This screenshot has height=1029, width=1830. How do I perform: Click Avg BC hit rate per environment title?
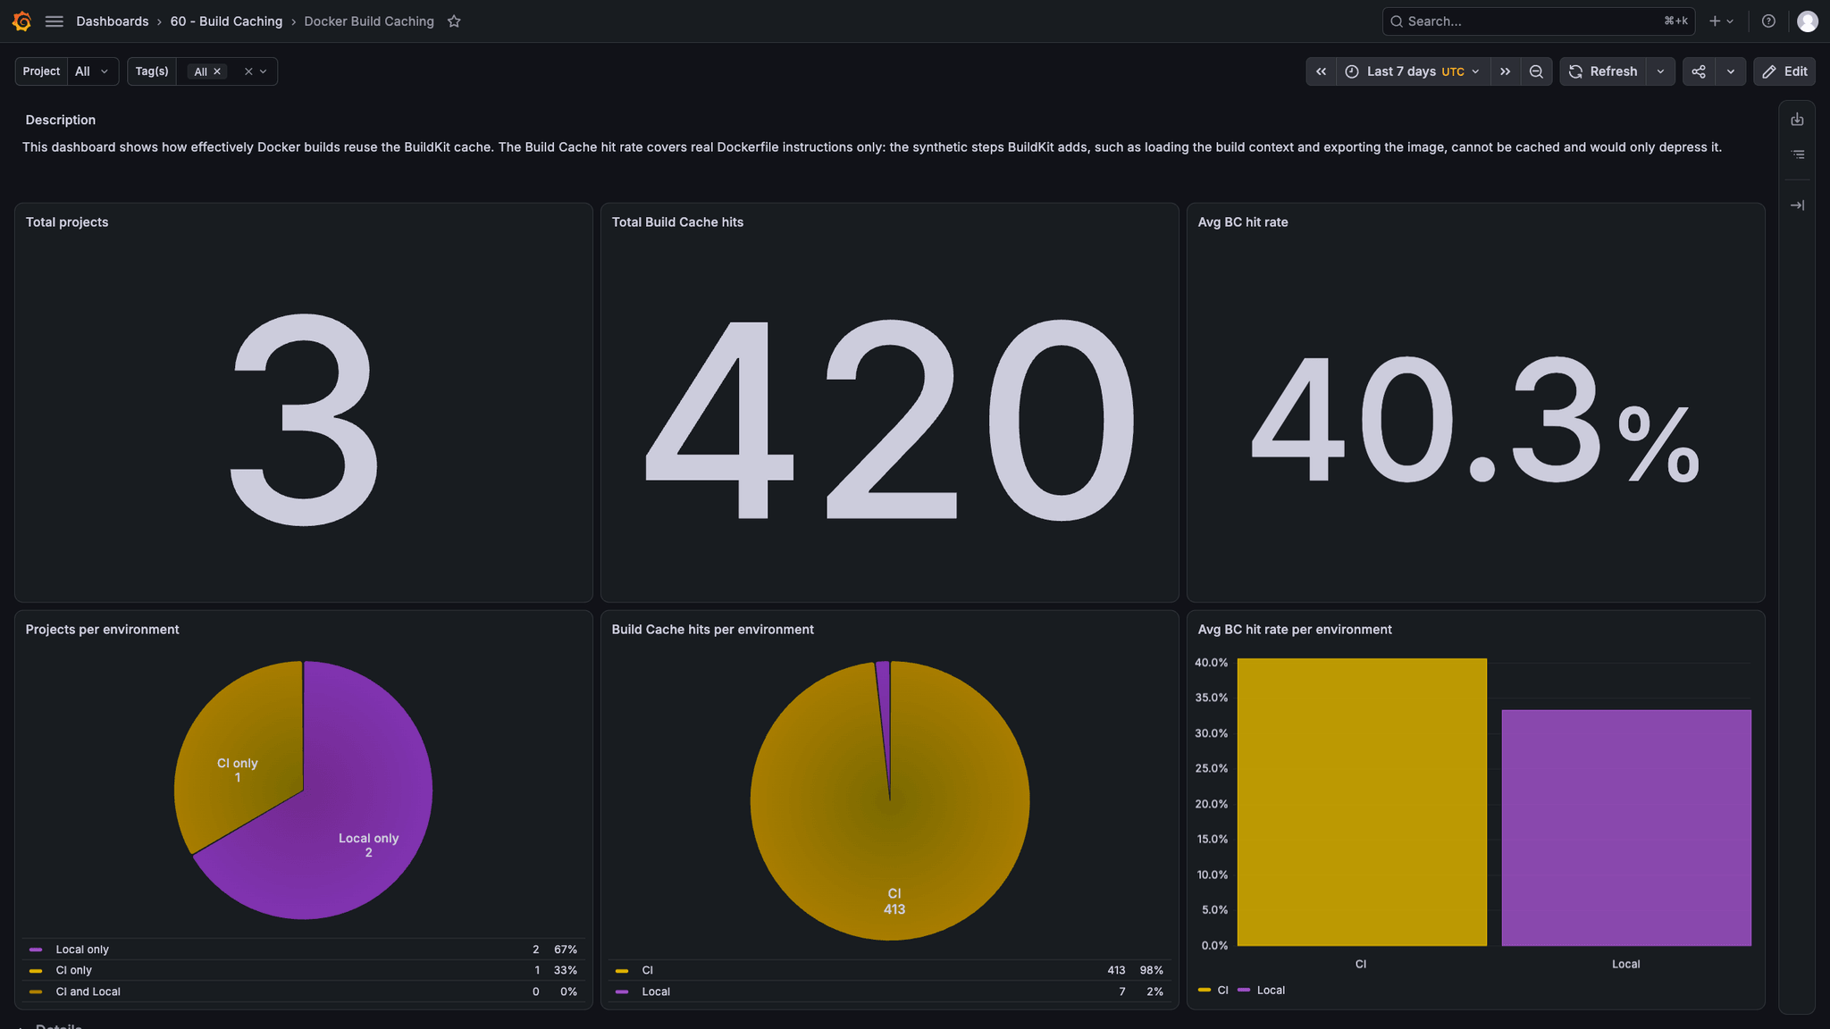click(x=1295, y=630)
